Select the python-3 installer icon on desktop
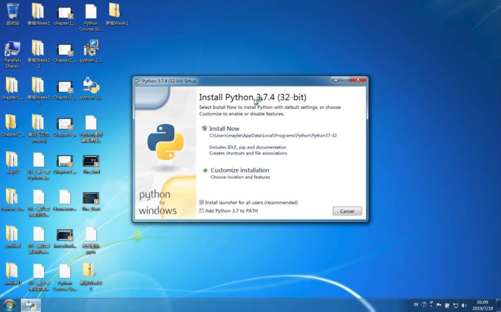The width and height of the screenshot is (501, 312). [91, 89]
